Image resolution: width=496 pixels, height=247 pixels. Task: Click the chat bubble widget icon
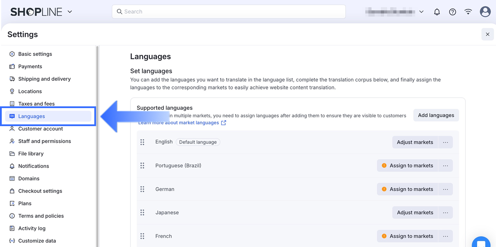[481, 243]
